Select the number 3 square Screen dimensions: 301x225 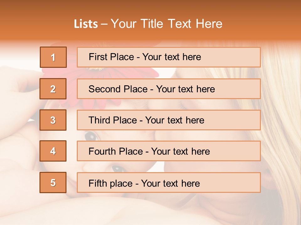click(x=53, y=120)
